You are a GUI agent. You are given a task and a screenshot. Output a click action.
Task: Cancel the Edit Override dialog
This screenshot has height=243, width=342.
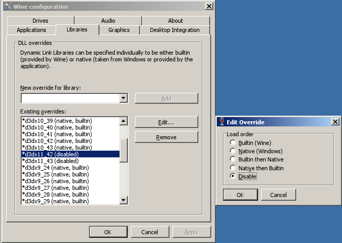pyautogui.click(x=279, y=195)
